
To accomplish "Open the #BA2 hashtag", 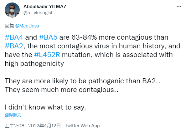I will pos(14,46).
